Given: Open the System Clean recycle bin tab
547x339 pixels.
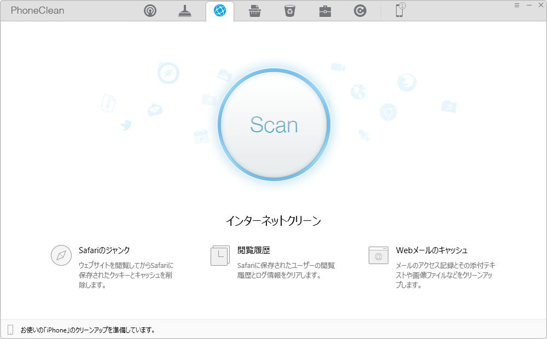Looking at the screenshot, I should (x=290, y=11).
